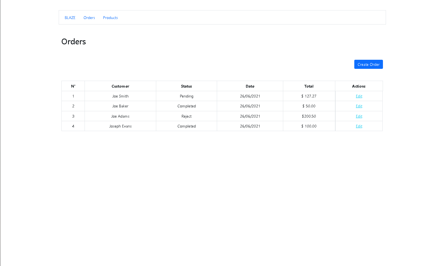
Task: Edit the order for Joe Baker
Action: click(x=359, y=106)
